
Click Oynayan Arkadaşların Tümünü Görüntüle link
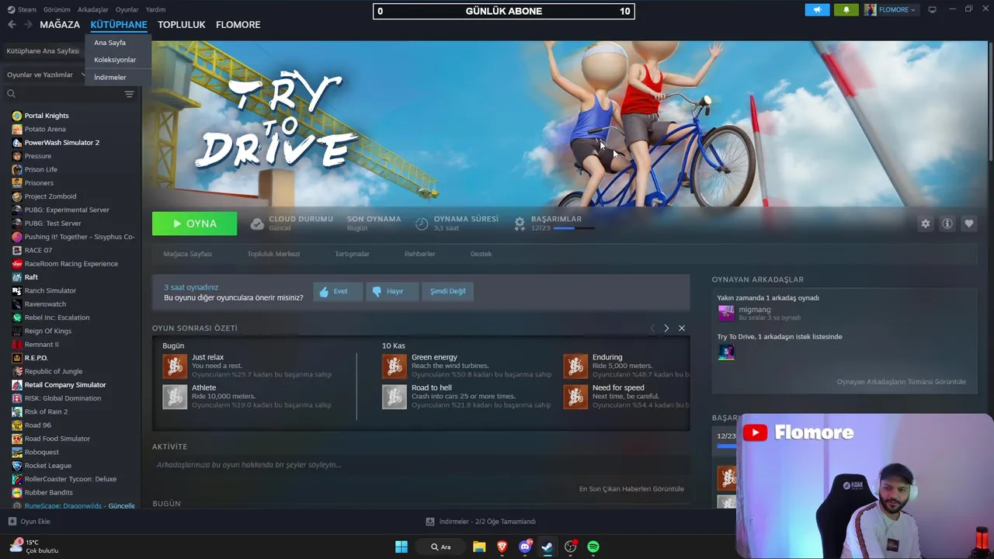[901, 382]
